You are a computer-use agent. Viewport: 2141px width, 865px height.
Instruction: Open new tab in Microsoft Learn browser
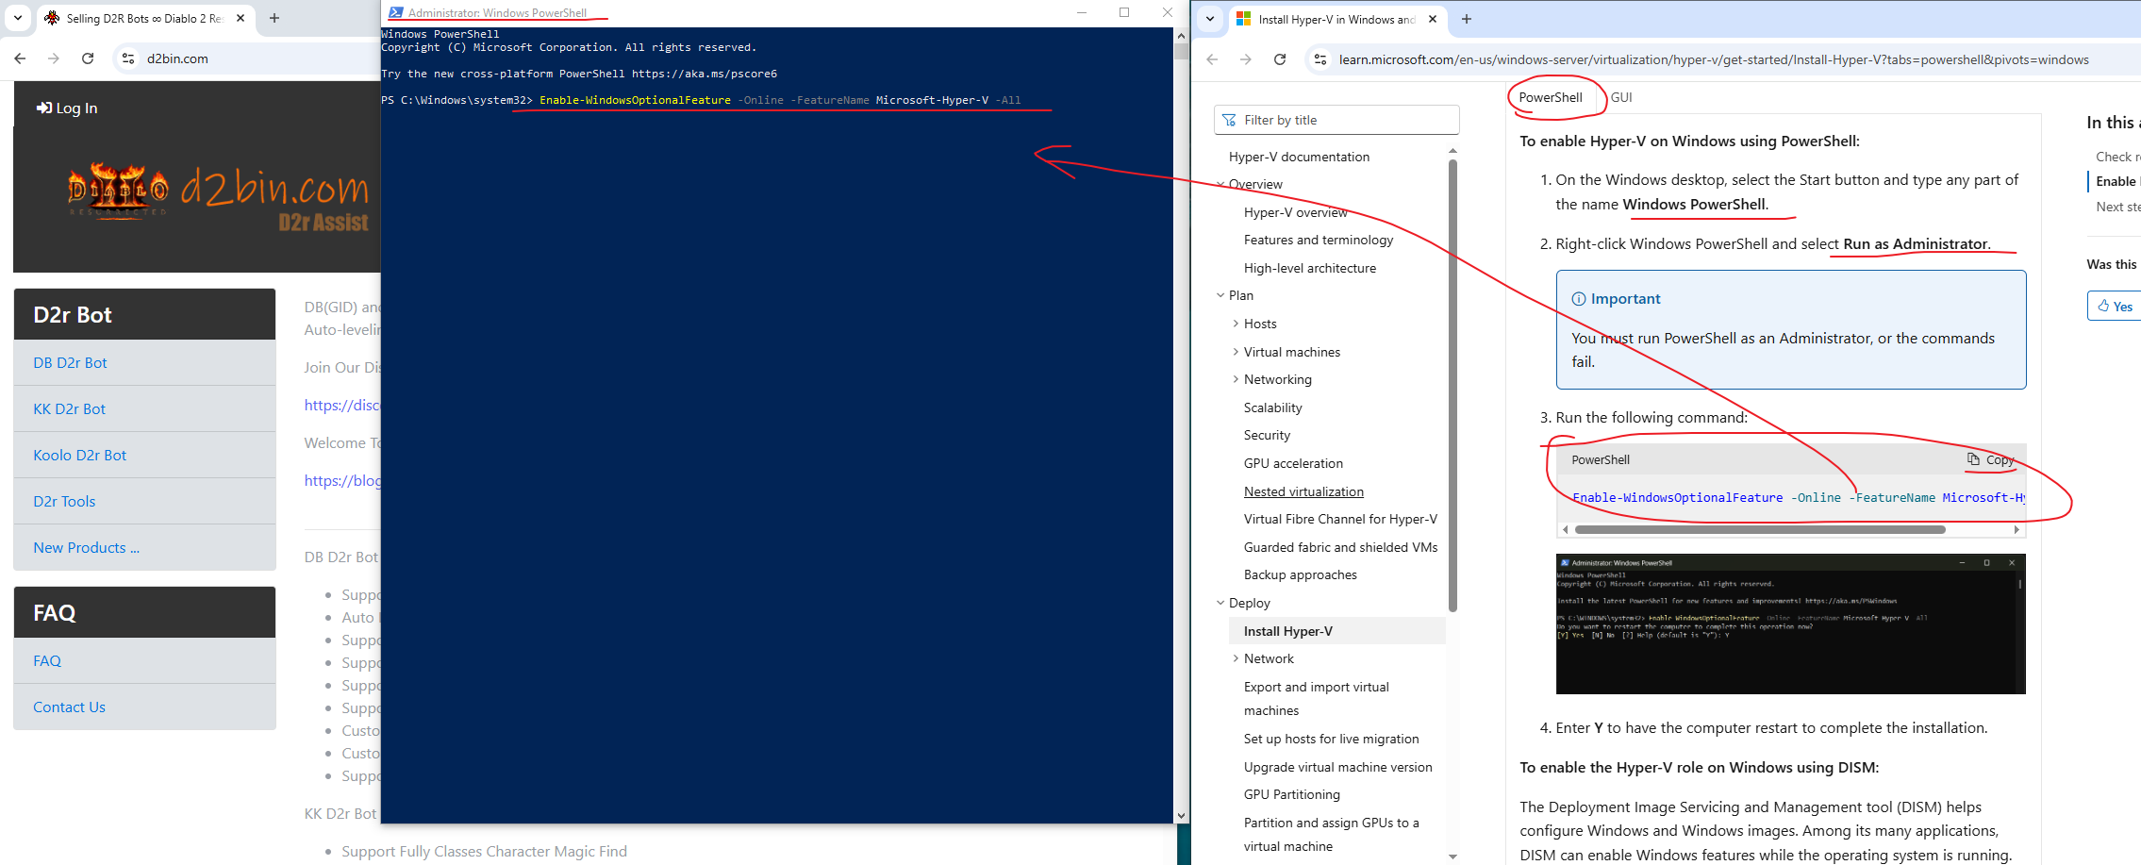click(x=1467, y=19)
